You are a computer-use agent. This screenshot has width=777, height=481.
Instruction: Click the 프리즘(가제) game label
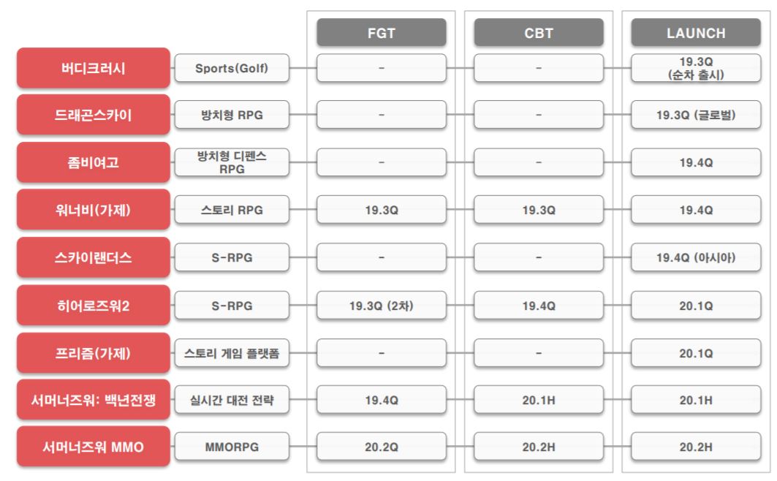tap(94, 352)
